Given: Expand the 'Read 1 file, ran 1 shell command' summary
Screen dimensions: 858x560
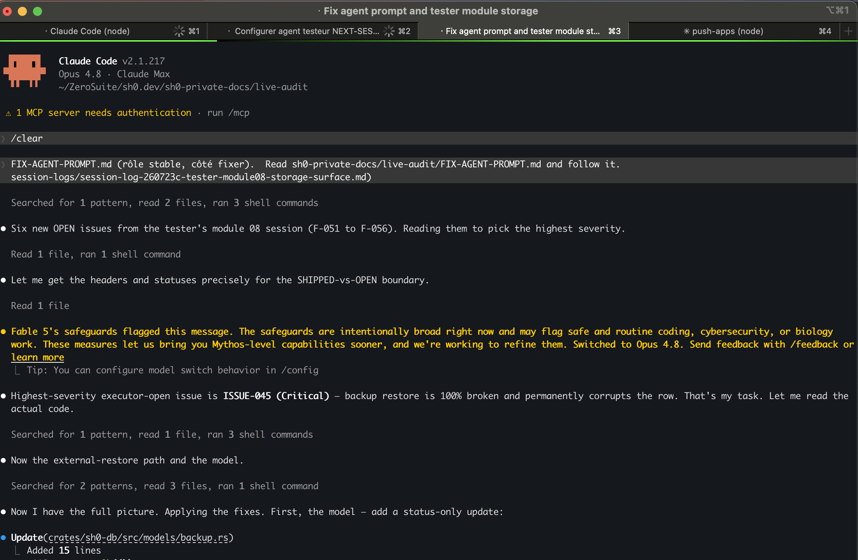Looking at the screenshot, I should [96, 254].
